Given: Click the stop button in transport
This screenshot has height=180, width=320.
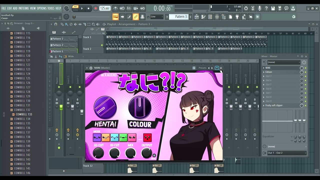Looking at the screenshot, I should [x=88, y=8].
